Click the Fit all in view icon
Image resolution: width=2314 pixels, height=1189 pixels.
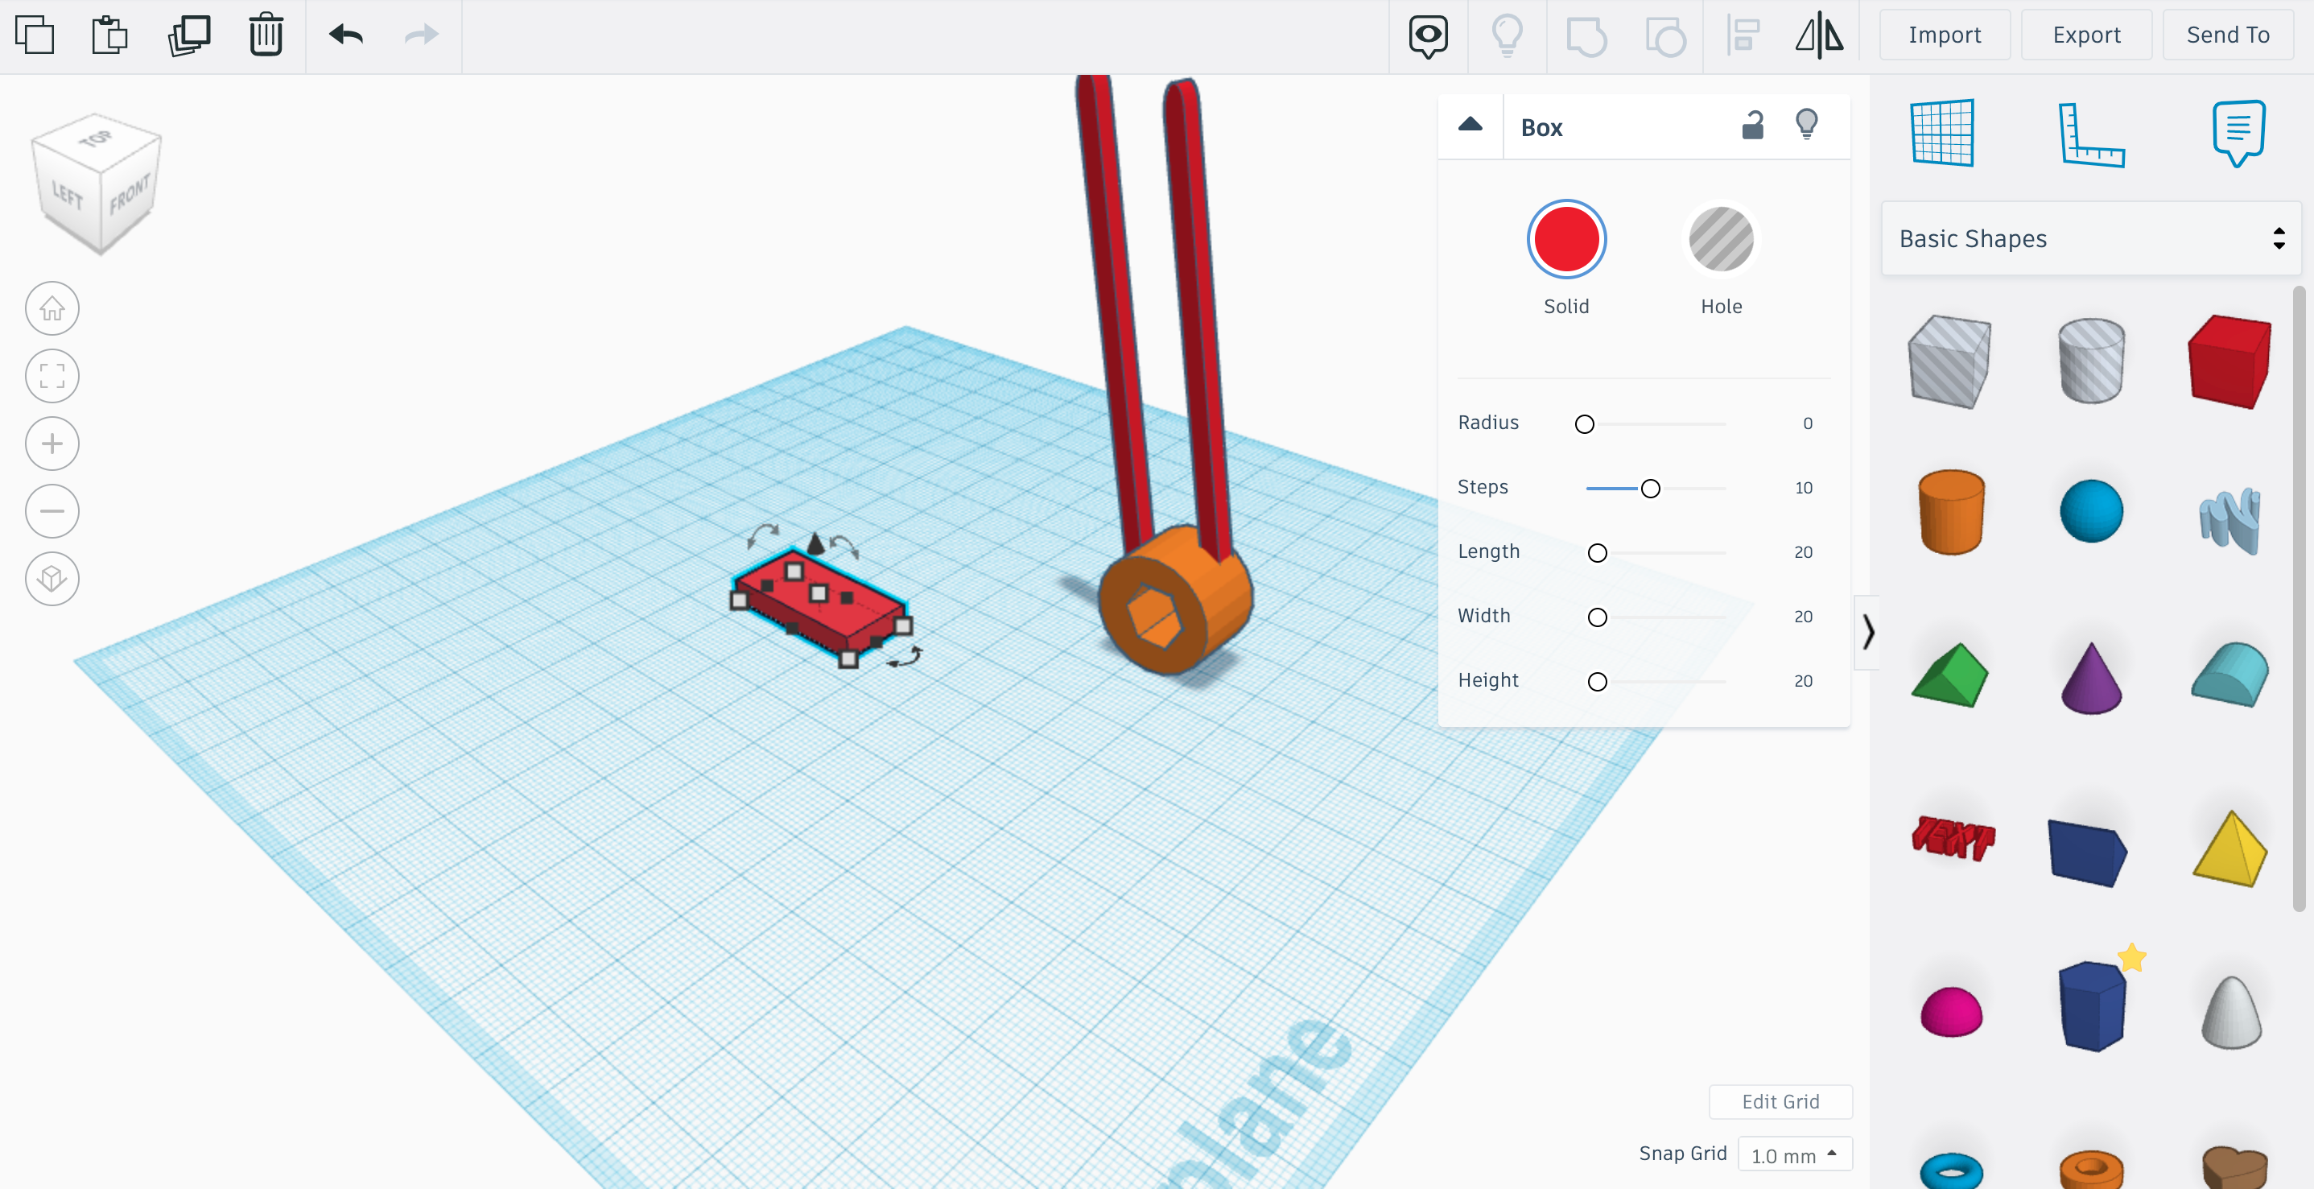(x=52, y=376)
